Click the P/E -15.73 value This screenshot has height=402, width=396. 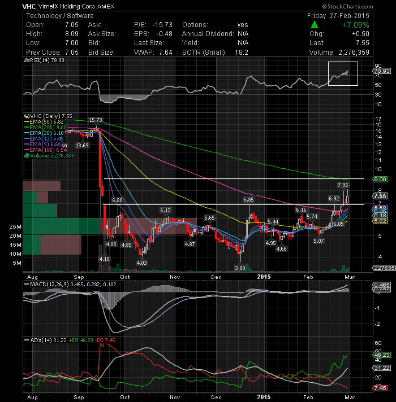pos(162,25)
